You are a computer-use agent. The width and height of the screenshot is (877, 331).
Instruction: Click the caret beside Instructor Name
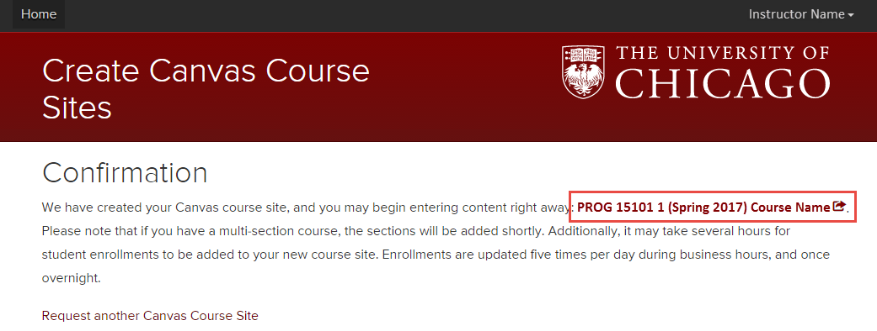coord(851,16)
